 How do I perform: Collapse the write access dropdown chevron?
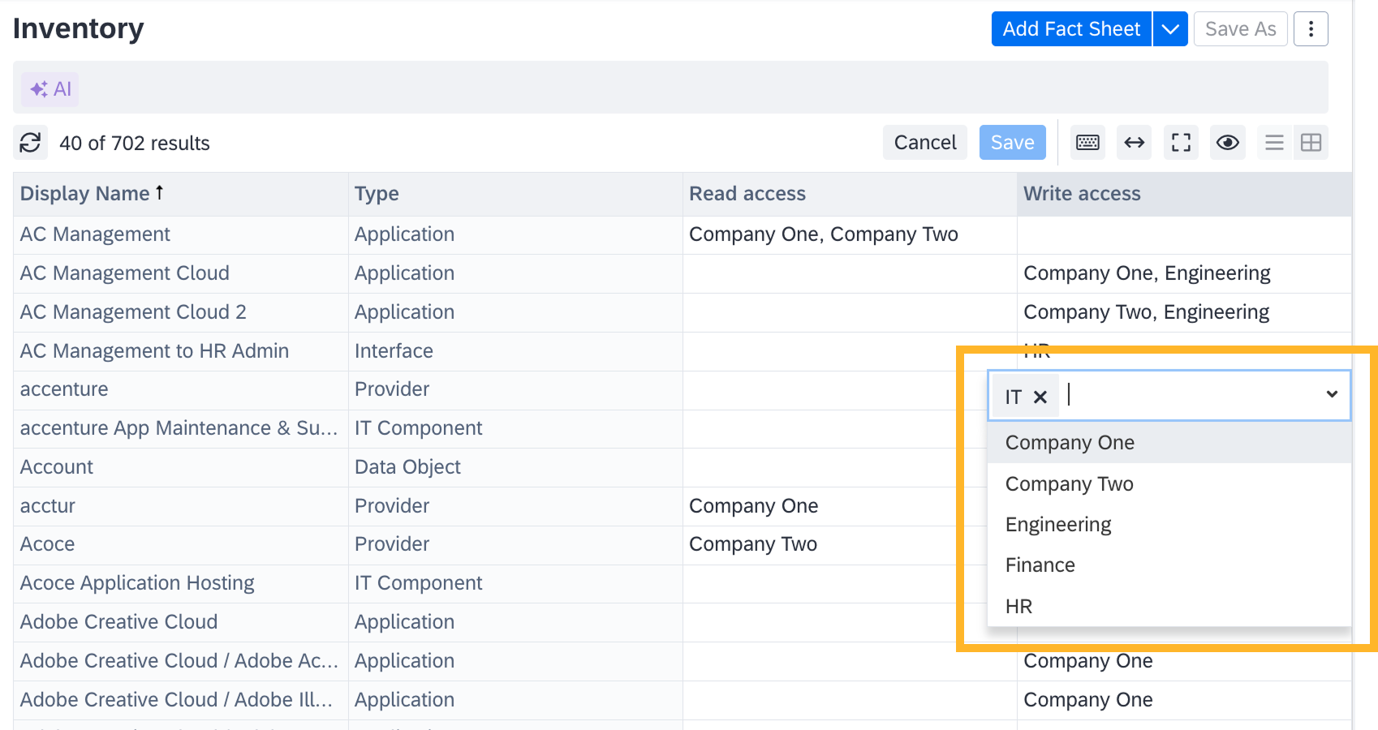[x=1332, y=394]
